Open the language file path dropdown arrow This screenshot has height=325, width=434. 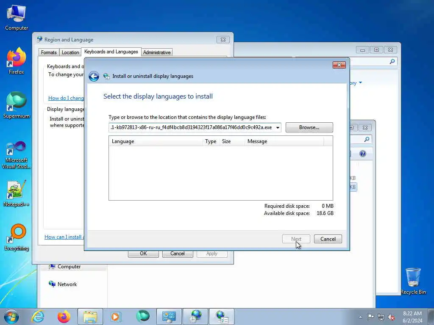point(278,127)
